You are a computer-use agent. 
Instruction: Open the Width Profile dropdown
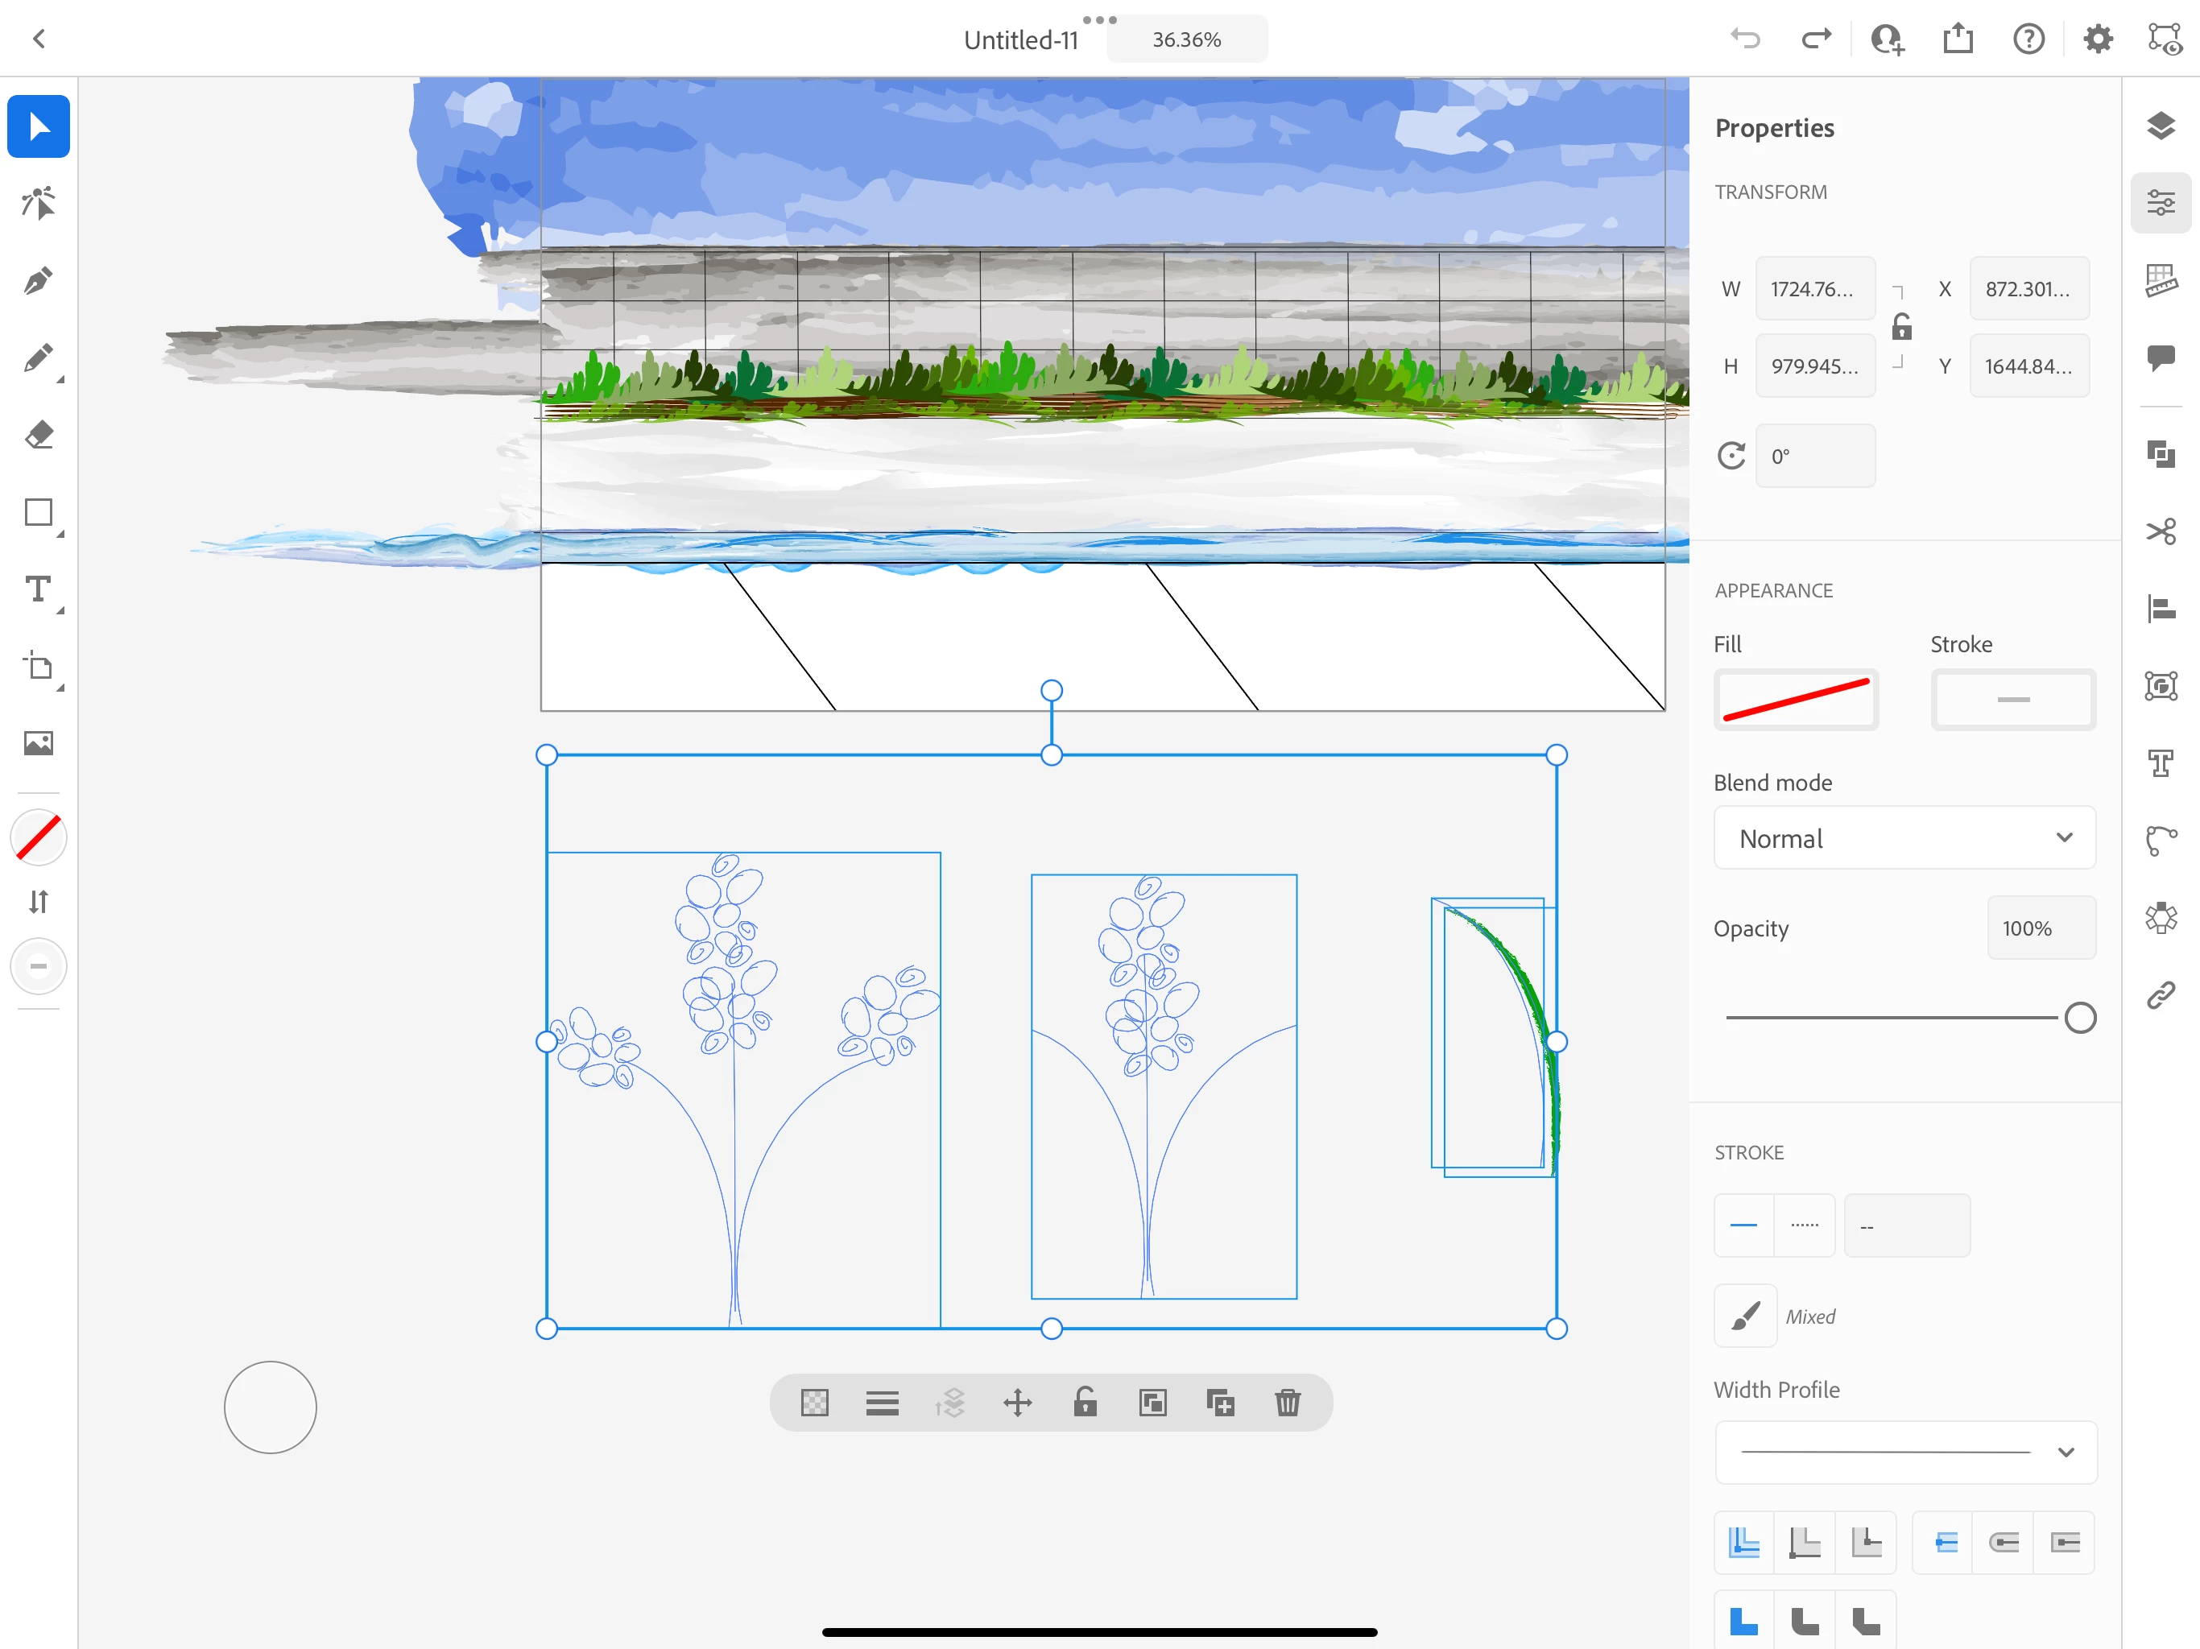click(1904, 1452)
